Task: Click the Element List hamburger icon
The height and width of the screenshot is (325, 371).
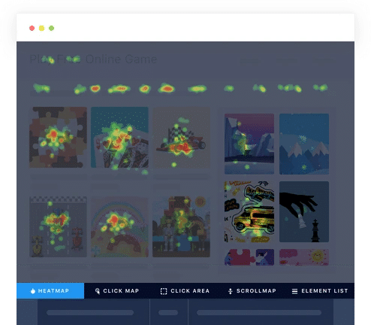Action: click(x=294, y=291)
